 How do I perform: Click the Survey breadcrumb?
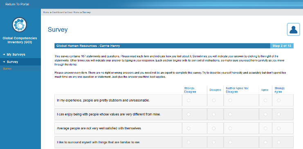pyautogui.click(x=86, y=12)
